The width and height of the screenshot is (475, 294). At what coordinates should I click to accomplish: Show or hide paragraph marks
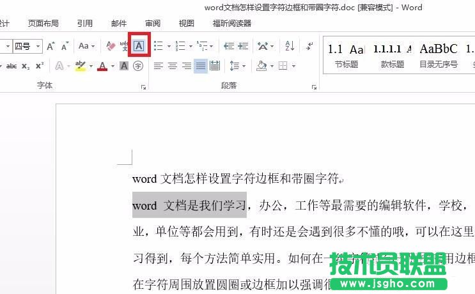(309, 46)
